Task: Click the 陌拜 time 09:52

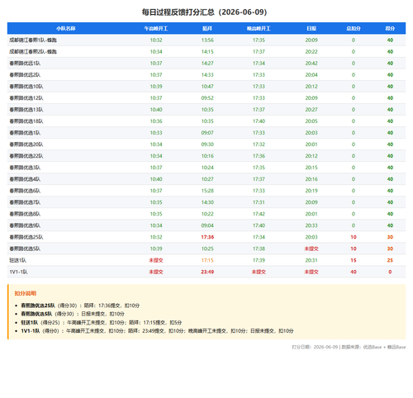Action: click(x=207, y=98)
